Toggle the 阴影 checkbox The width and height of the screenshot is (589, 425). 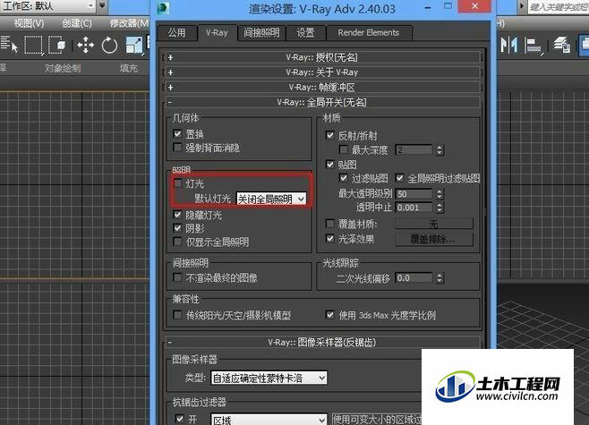[x=177, y=228]
